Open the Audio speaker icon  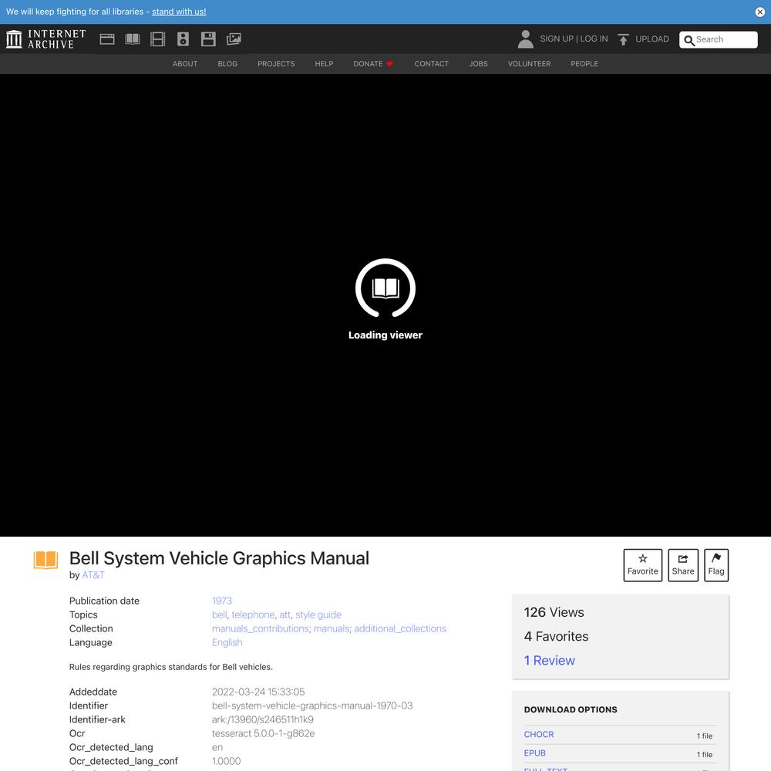point(183,39)
